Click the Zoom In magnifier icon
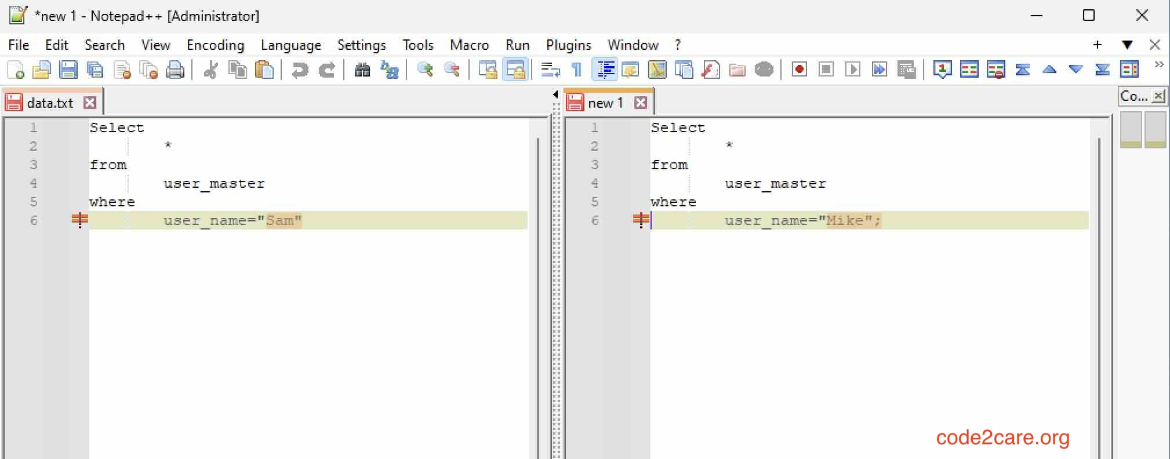This screenshot has width=1170, height=459. (x=425, y=70)
